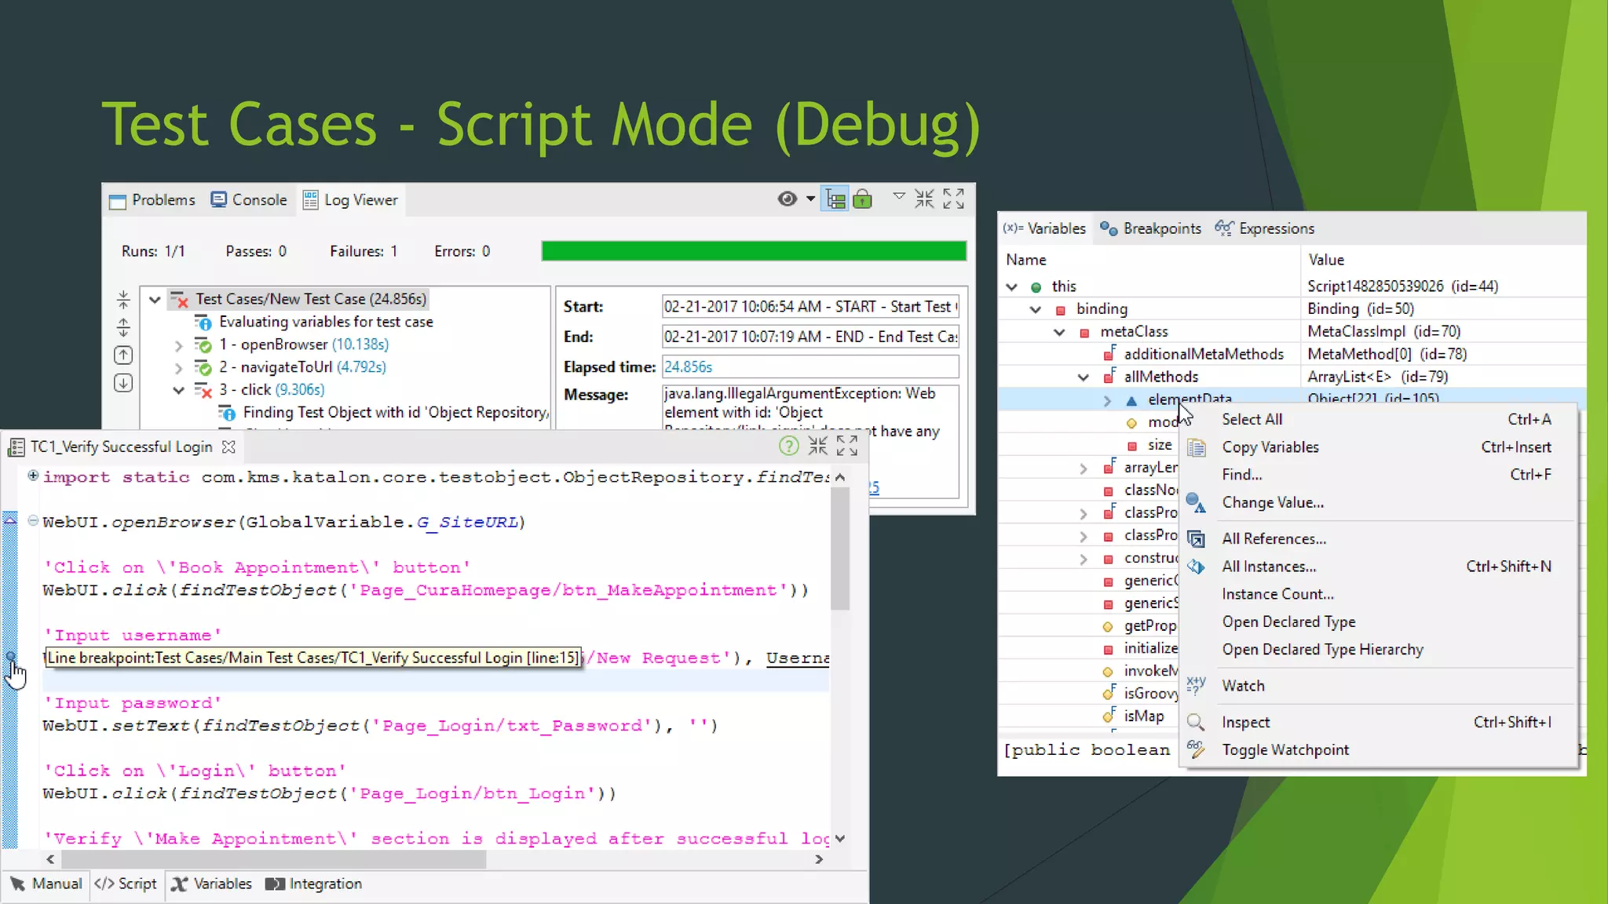Viewport: 1608px width, 904px height.
Task: Choose Watch in context menu
Action: 1380,686
